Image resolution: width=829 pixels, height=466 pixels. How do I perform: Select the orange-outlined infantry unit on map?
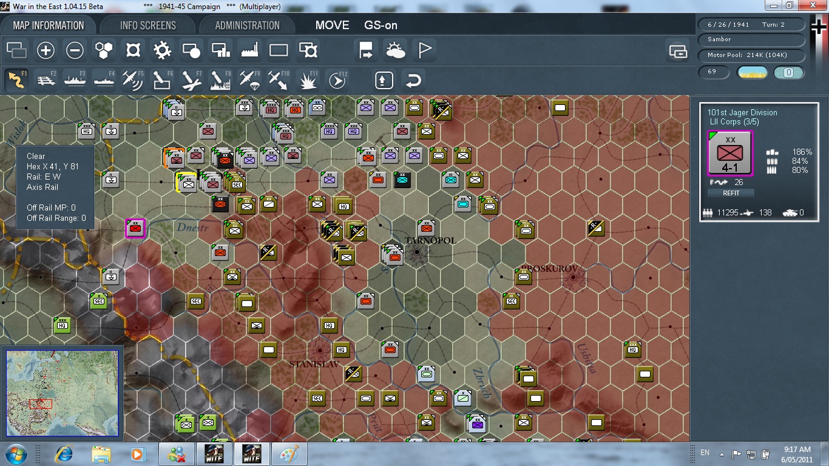(x=175, y=158)
